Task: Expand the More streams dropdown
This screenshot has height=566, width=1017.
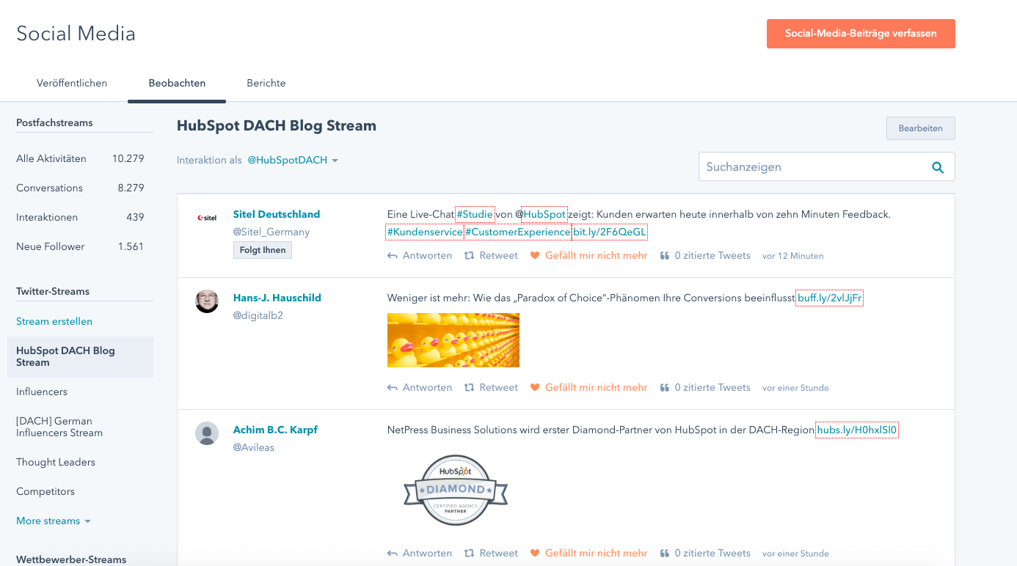Action: point(54,521)
